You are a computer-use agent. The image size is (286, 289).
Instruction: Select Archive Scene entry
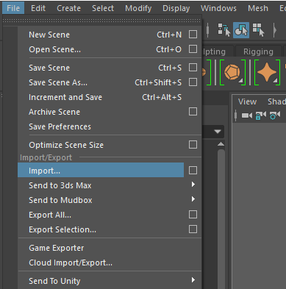tap(110, 112)
